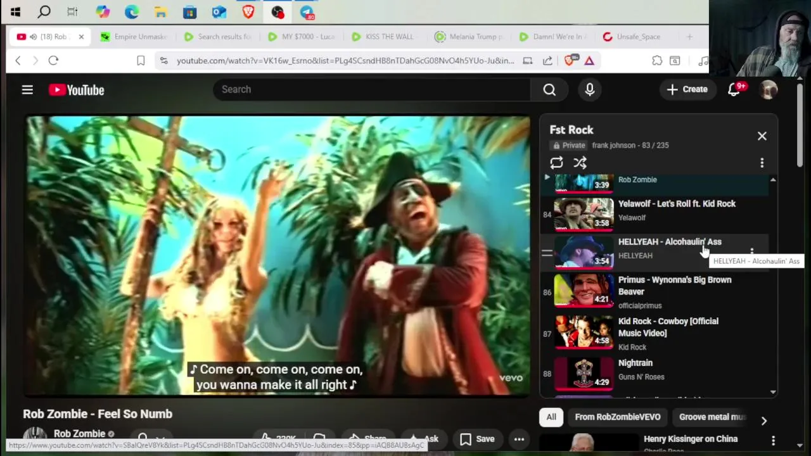Open File Explorer from taskbar

[x=160, y=11]
